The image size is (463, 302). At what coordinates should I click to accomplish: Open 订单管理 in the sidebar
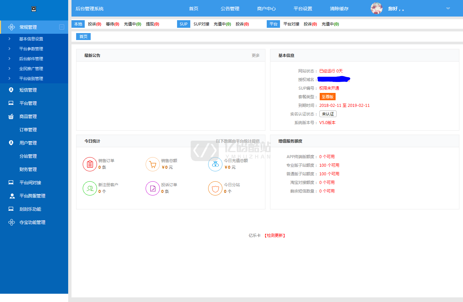click(28, 130)
